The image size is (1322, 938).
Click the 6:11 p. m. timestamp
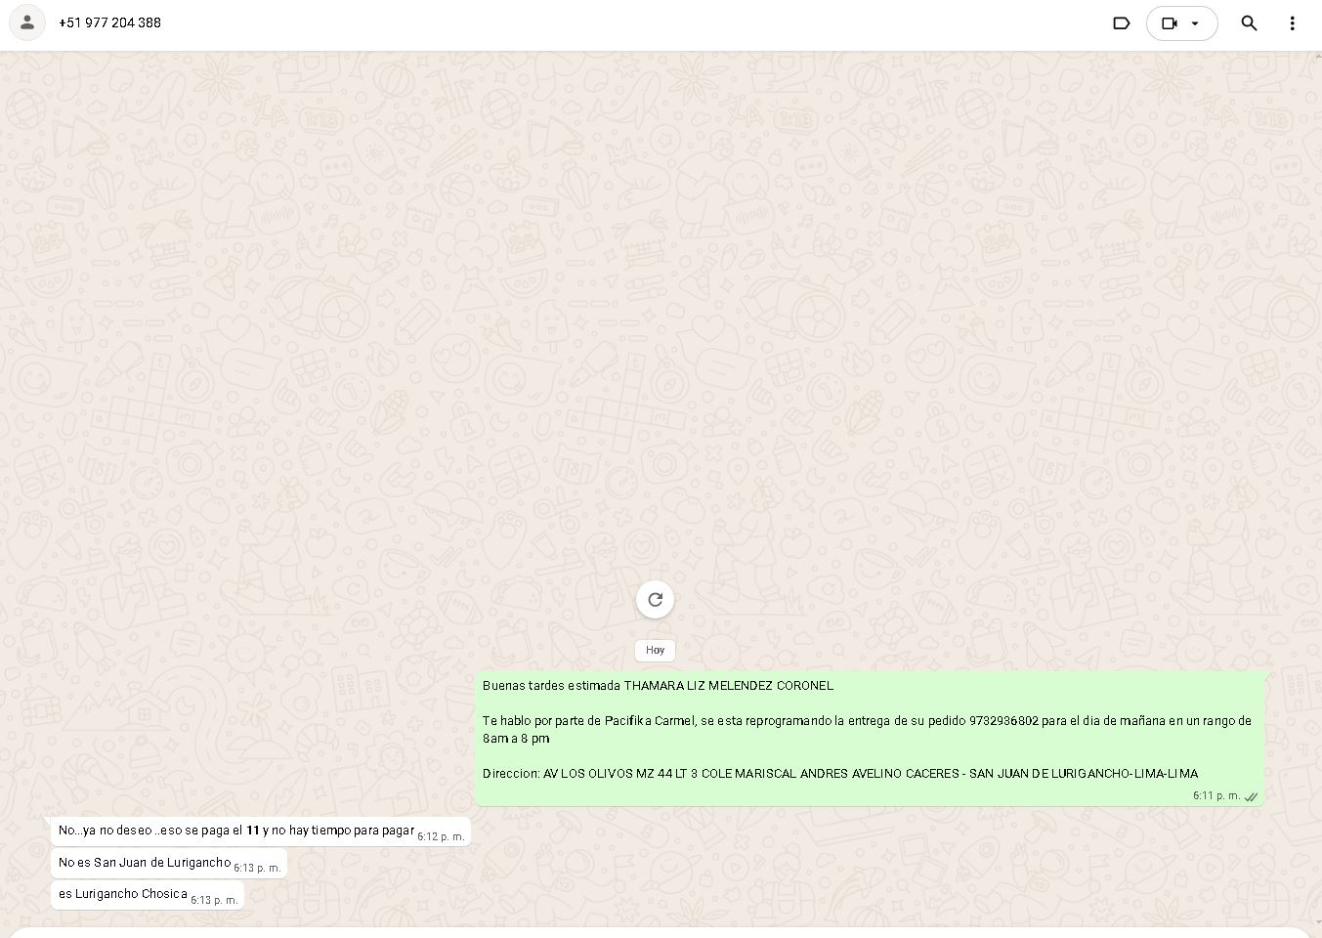click(x=1215, y=796)
